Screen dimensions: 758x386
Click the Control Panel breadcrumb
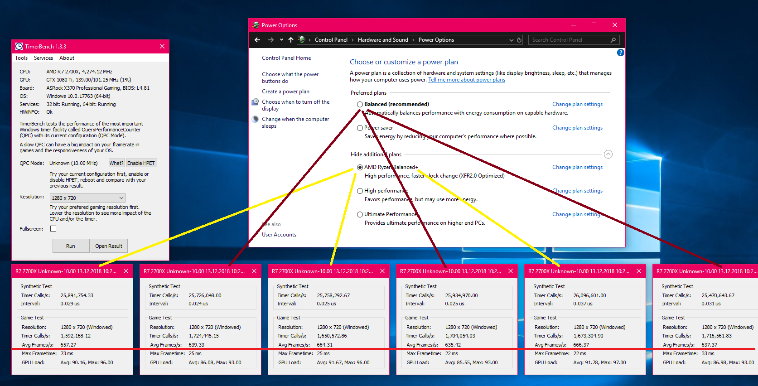pyautogui.click(x=331, y=40)
